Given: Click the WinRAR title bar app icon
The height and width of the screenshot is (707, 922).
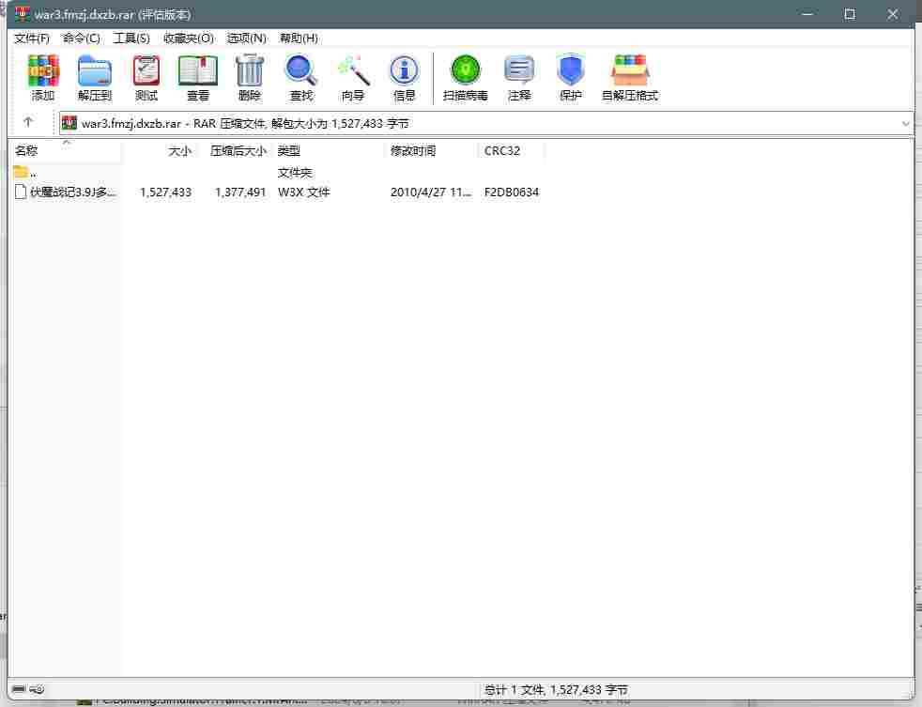Looking at the screenshot, I should pos(23,13).
